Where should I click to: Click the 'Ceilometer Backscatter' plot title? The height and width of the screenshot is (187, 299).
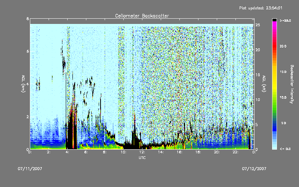click(142, 16)
